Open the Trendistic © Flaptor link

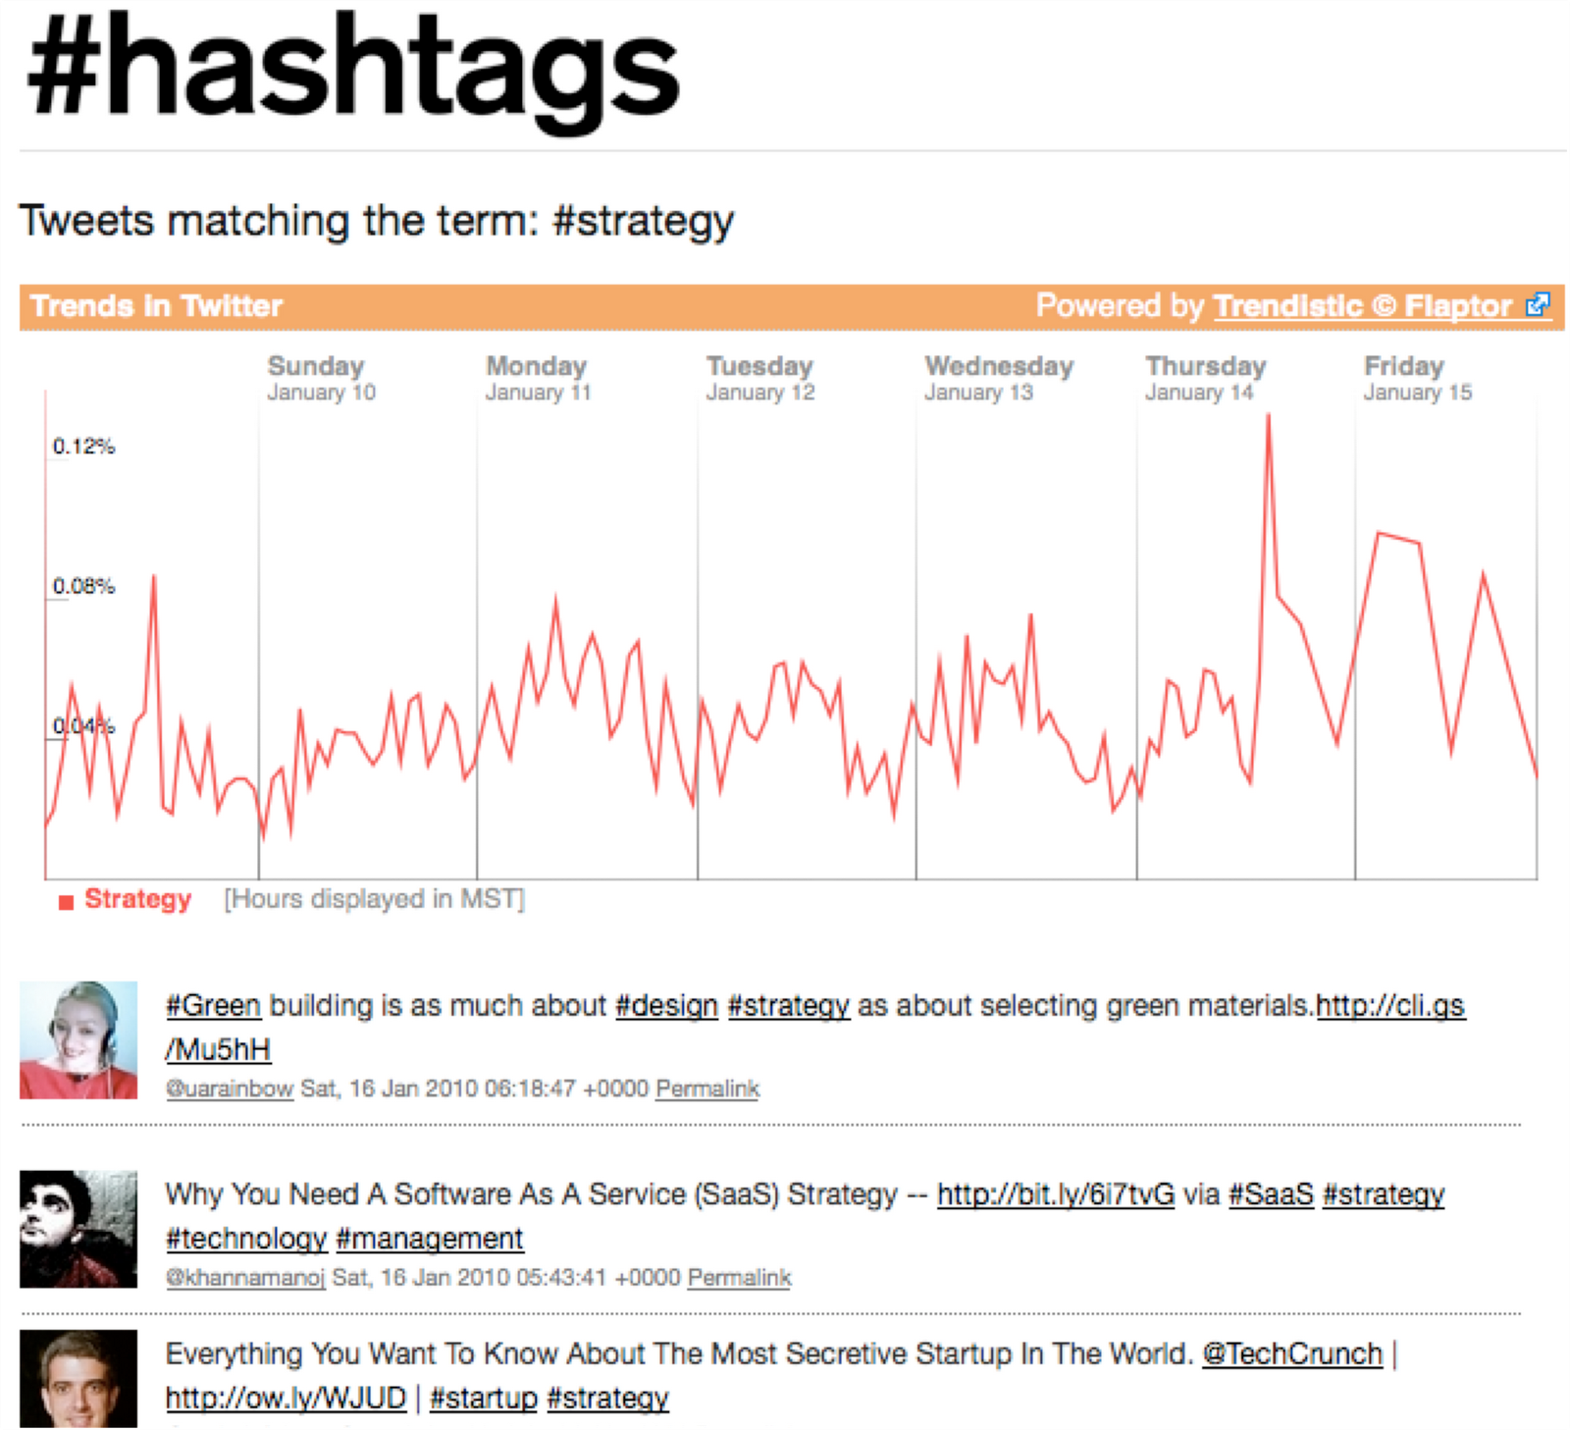pos(1362,306)
